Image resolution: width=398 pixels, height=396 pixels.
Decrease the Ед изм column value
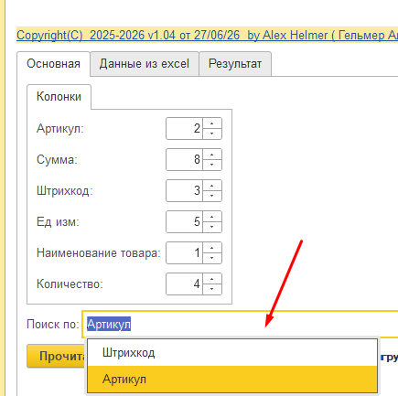(212, 227)
